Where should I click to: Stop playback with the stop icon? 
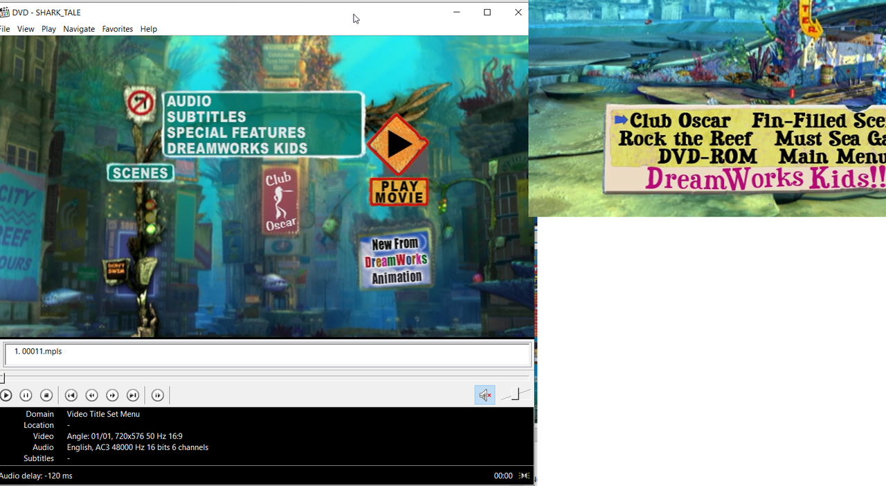coord(46,395)
